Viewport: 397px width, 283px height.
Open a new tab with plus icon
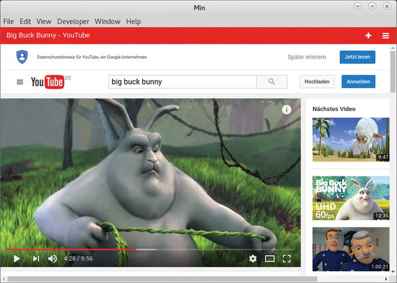tap(368, 36)
